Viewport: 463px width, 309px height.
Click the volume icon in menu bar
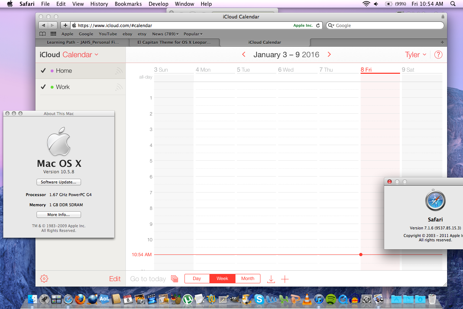click(x=376, y=4)
